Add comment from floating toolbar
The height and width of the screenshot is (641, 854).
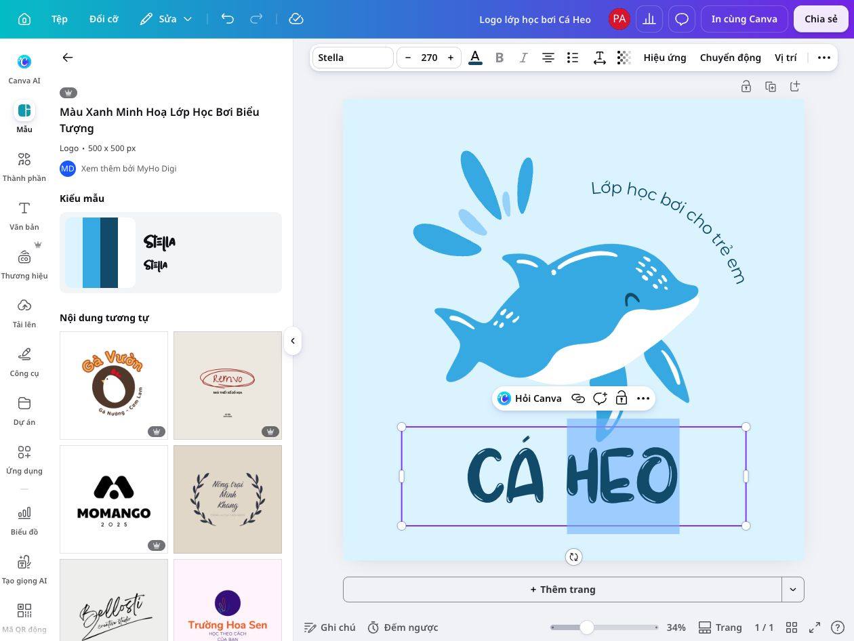point(600,398)
